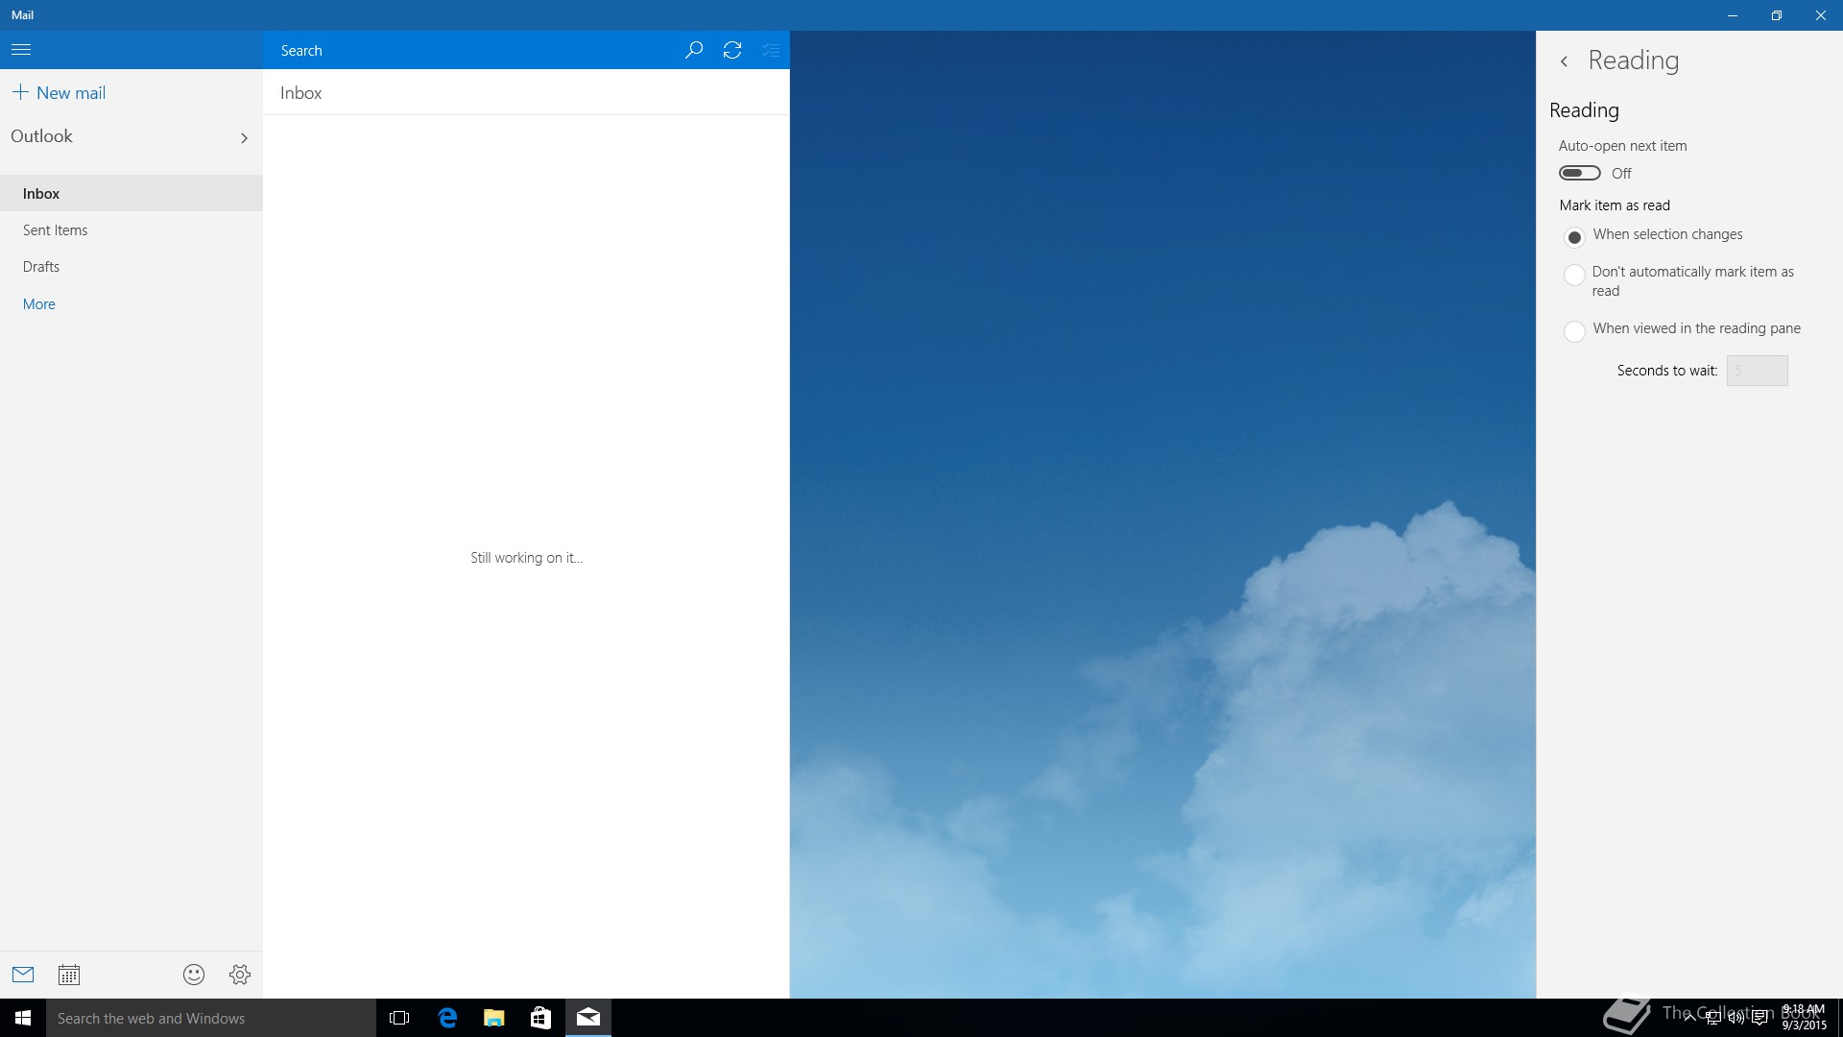Minimize the Mail window
1843x1037 pixels.
tap(1733, 15)
